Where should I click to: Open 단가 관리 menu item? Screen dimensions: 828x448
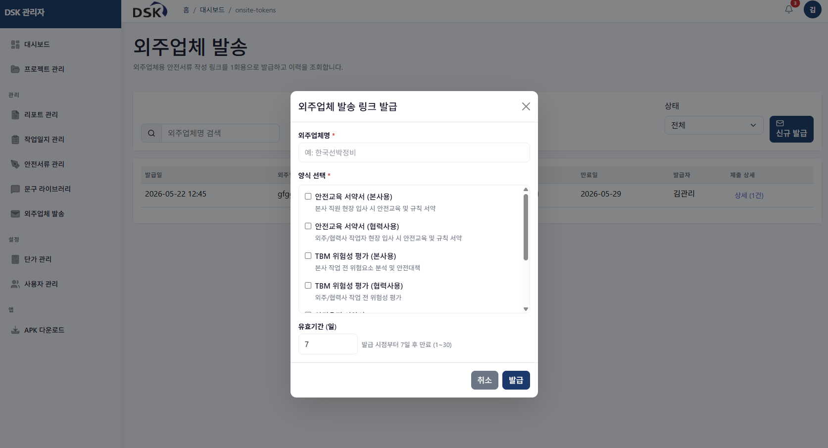point(60,259)
